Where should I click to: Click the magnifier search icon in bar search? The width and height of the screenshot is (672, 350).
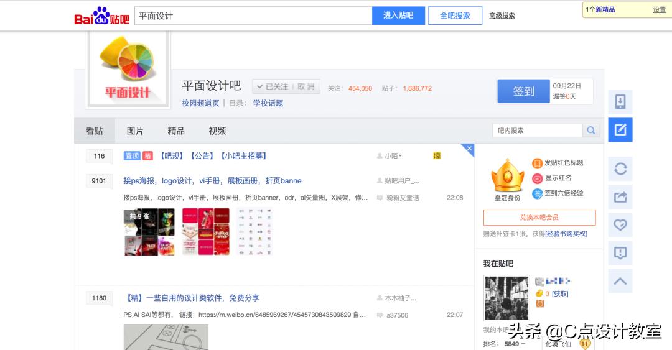(591, 131)
